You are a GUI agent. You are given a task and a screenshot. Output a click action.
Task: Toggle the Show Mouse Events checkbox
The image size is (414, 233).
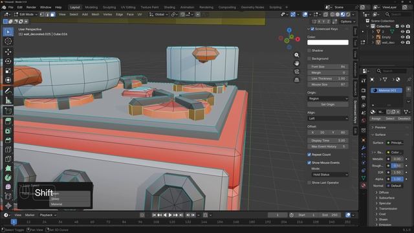click(x=309, y=162)
